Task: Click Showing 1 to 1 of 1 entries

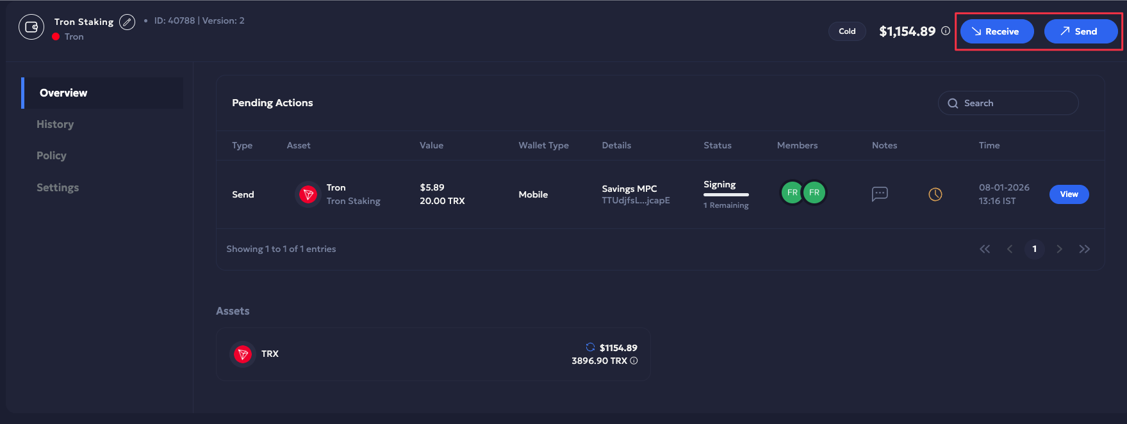Action: [x=281, y=249]
